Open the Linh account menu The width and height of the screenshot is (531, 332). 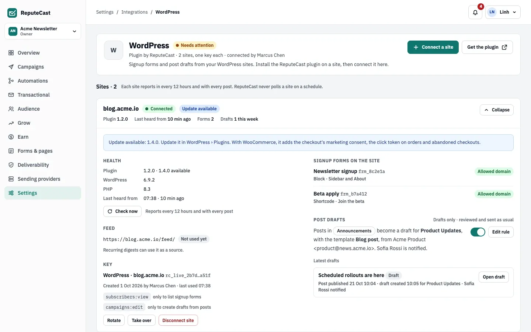point(503,12)
